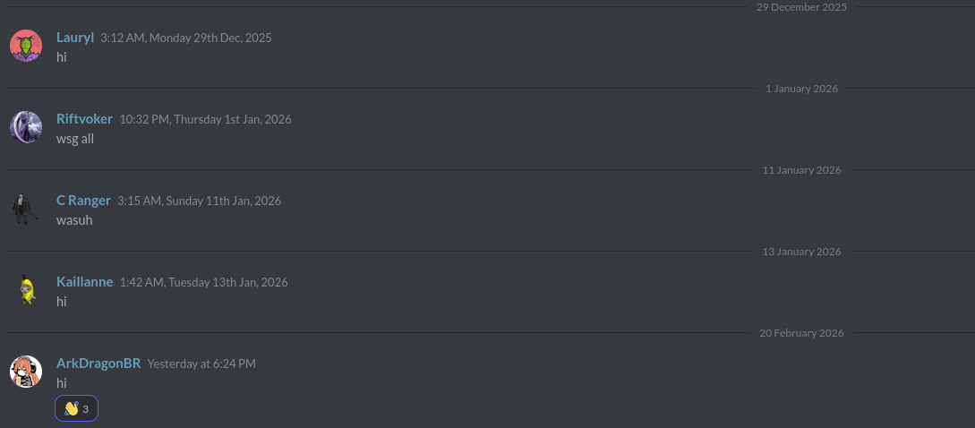Click the 1:42 AM Tuesday timestamp
Viewport: 975px width, 428px height.
click(204, 282)
